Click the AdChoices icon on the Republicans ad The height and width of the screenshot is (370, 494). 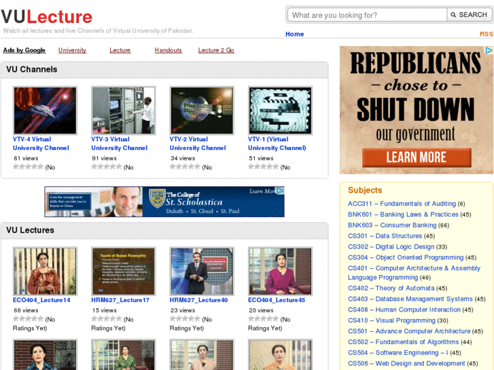click(x=489, y=50)
